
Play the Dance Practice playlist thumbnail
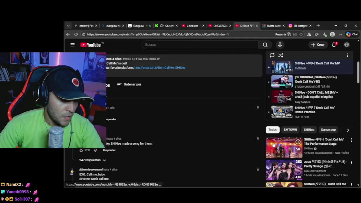(282, 112)
